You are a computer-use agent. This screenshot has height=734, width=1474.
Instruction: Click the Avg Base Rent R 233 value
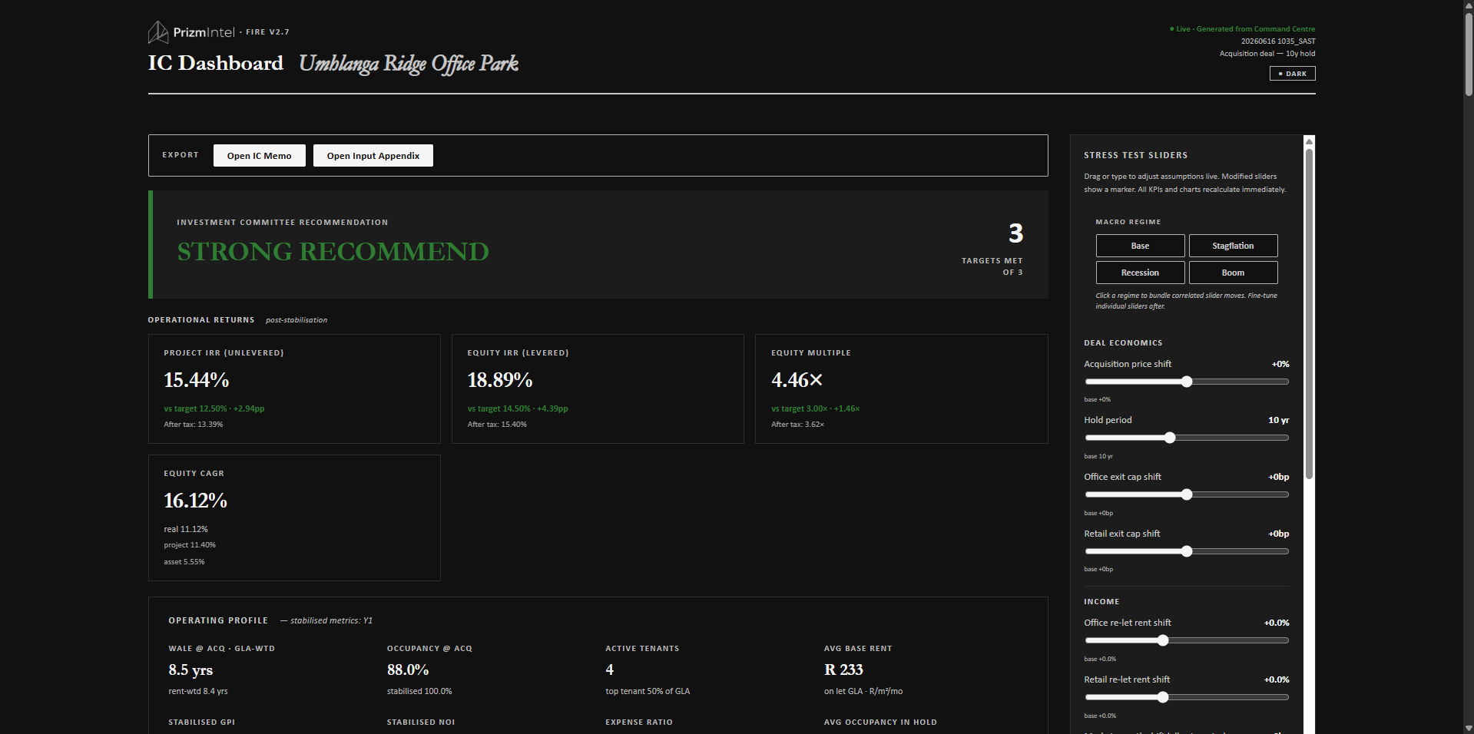tap(843, 670)
